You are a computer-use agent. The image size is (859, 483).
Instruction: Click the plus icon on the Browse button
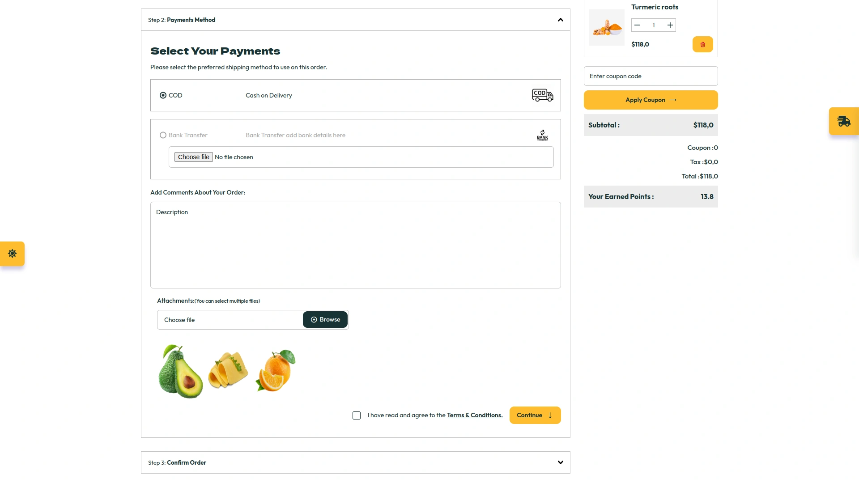coord(314,319)
